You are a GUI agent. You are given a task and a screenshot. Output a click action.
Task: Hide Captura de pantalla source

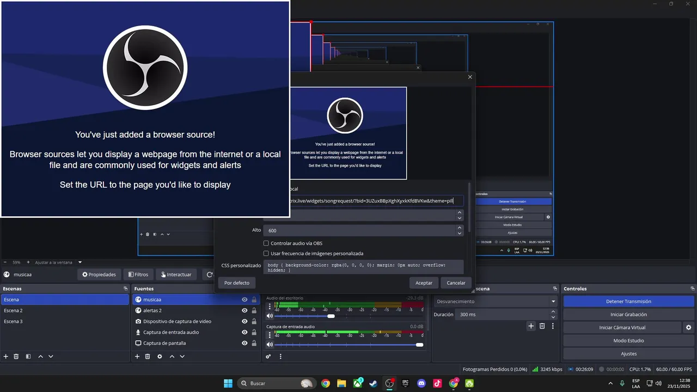(x=244, y=343)
